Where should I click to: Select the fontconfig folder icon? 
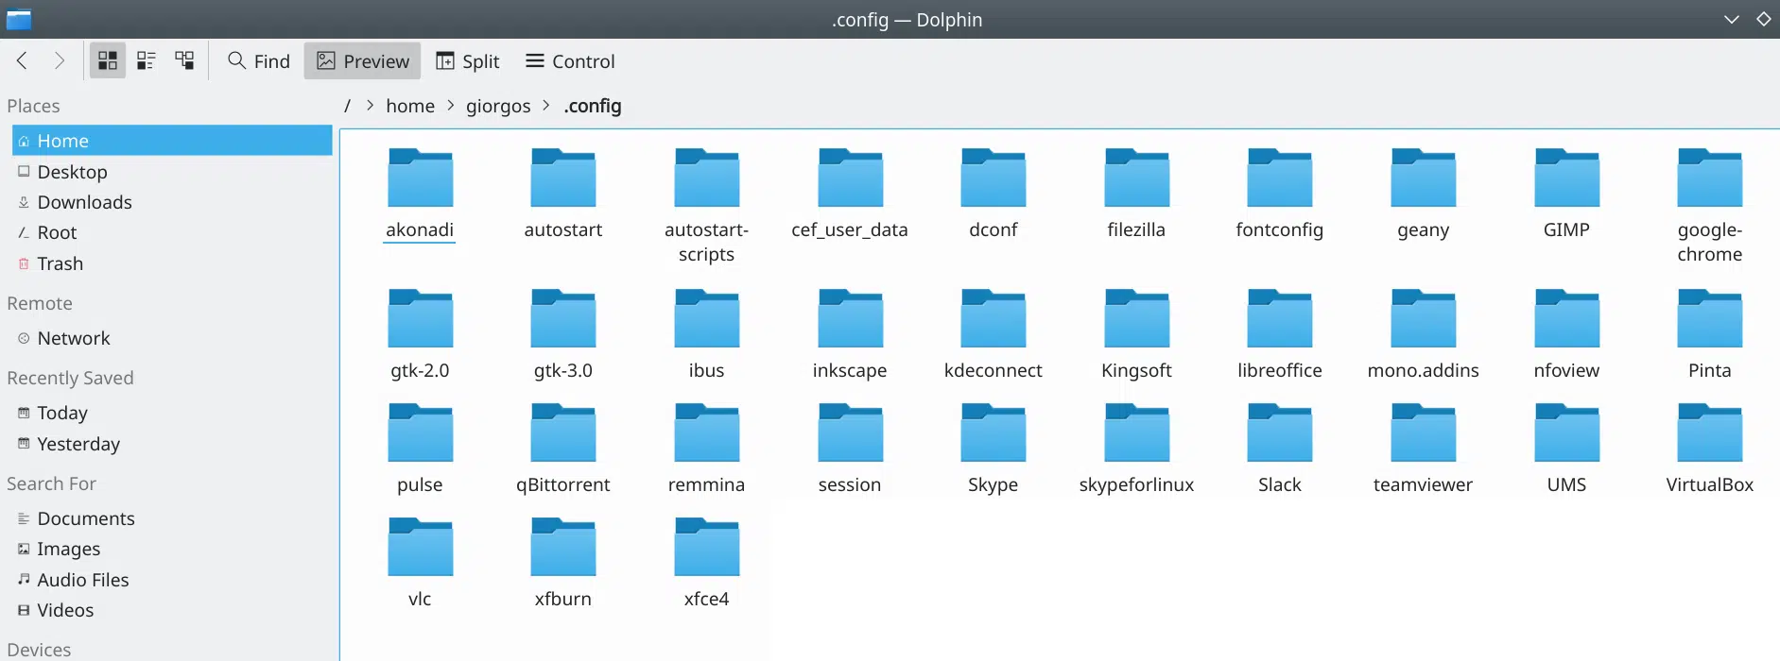[x=1280, y=178]
